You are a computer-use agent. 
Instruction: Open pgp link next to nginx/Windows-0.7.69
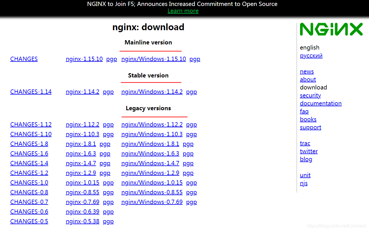(191, 202)
